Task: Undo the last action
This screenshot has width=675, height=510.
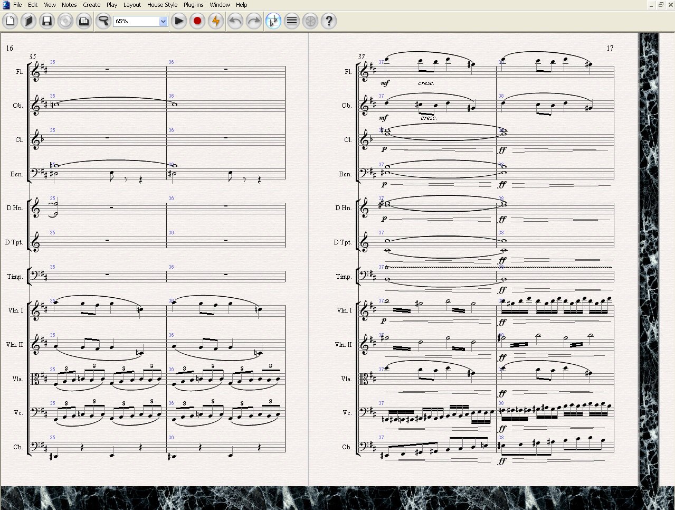Action: pyautogui.click(x=235, y=21)
